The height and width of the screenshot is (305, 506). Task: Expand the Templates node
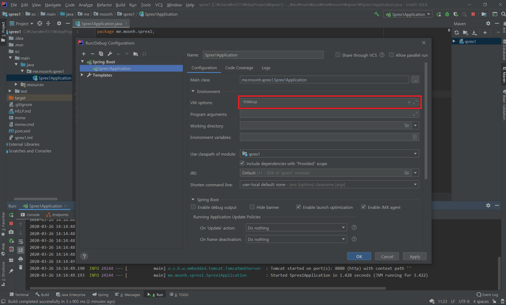tap(82, 75)
